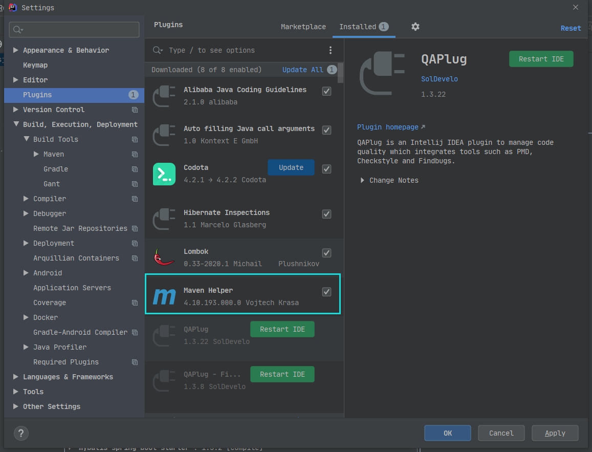
Task: Open the Plugin homepage link
Action: tap(388, 127)
